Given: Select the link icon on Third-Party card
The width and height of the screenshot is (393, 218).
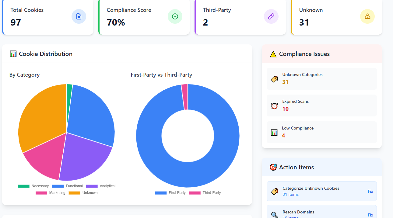Looking at the screenshot, I should tap(271, 16).
